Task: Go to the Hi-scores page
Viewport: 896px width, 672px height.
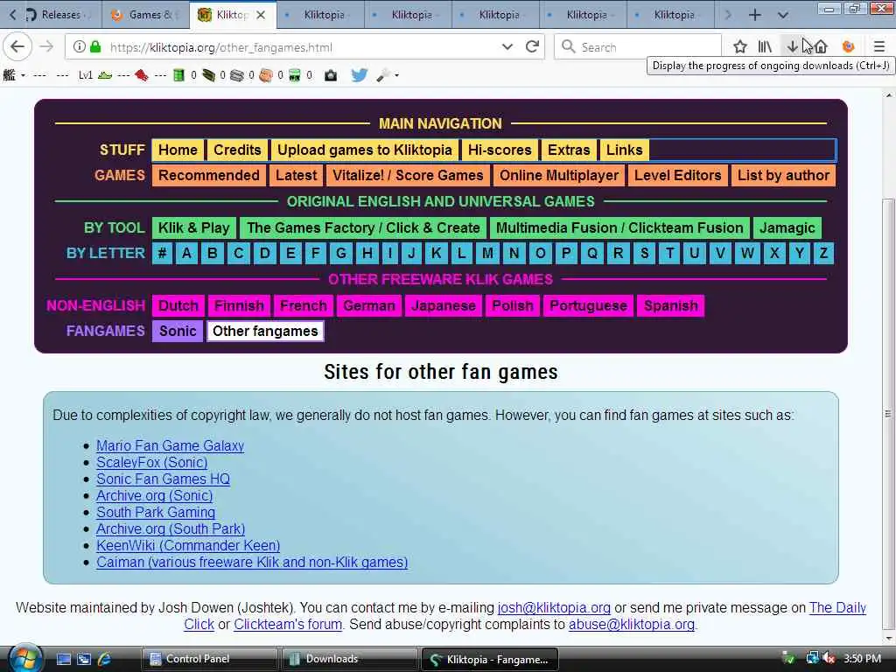Action: (x=500, y=150)
